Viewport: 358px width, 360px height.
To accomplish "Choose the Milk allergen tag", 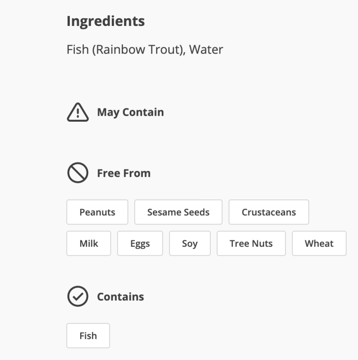I will coord(89,243).
